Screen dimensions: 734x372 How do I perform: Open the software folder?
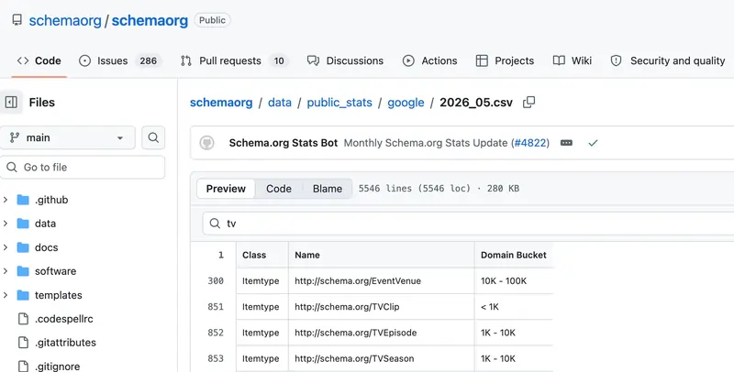click(x=55, y=271)
